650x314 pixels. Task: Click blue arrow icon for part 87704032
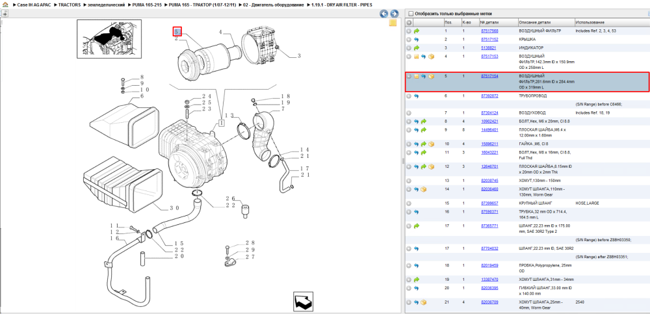pos(417,248)
